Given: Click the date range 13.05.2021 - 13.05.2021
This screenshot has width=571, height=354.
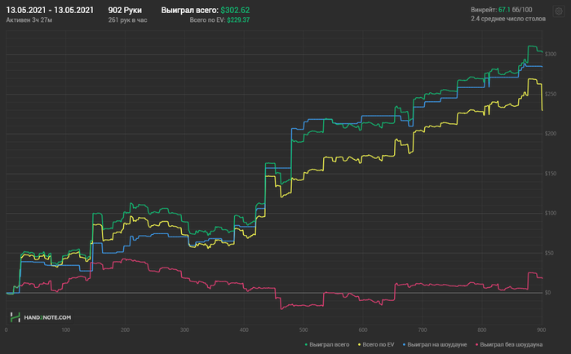Looking at the screenshot, I should pyautogui.click(x=50, y=11).
